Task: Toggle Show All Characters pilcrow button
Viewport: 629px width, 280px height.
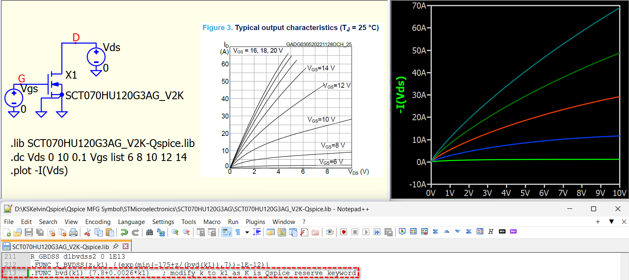Action: (238, 232)
